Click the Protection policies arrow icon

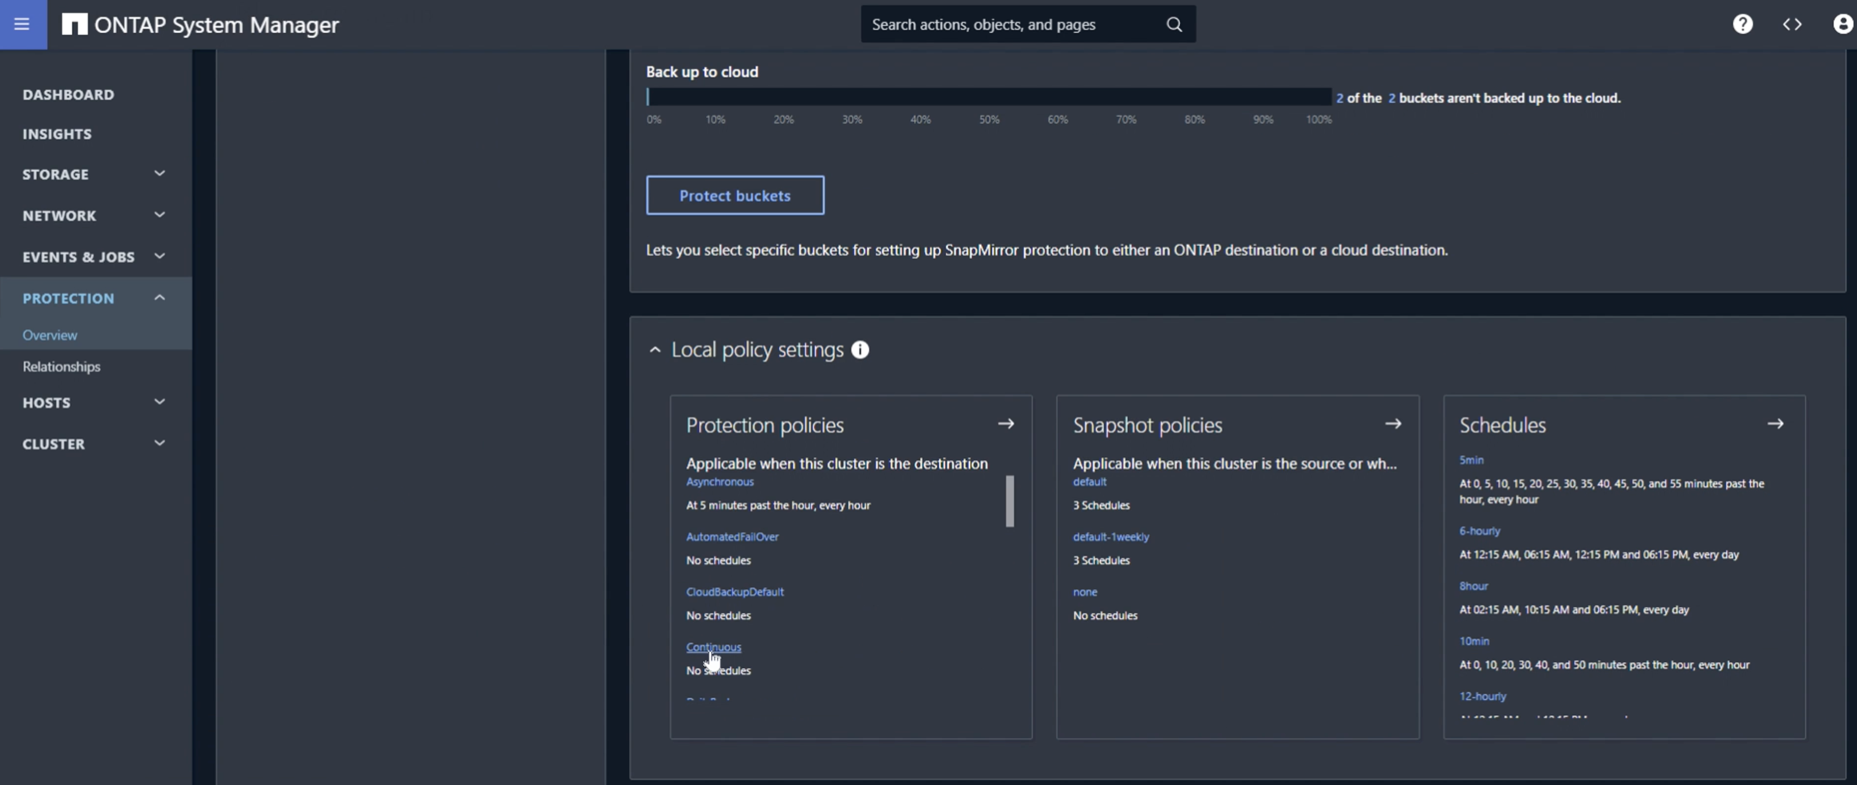1006,424
